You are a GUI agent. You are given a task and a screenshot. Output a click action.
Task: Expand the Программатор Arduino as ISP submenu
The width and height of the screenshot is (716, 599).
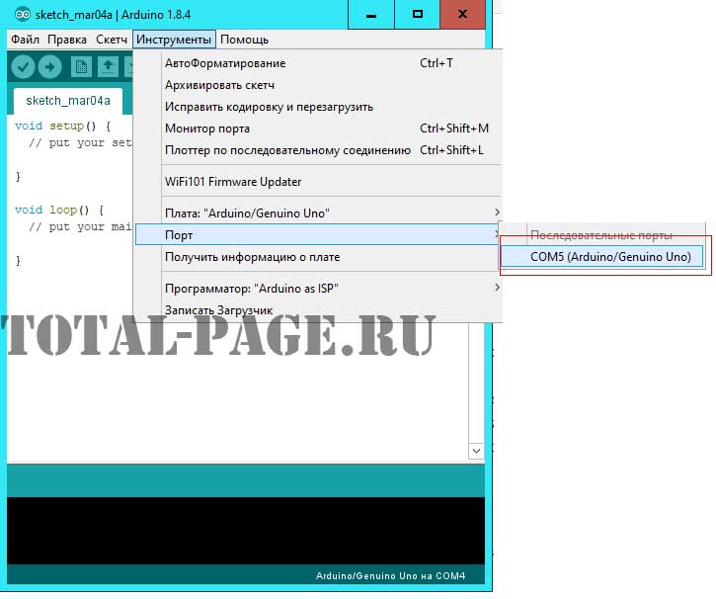(x=318, y=289)
